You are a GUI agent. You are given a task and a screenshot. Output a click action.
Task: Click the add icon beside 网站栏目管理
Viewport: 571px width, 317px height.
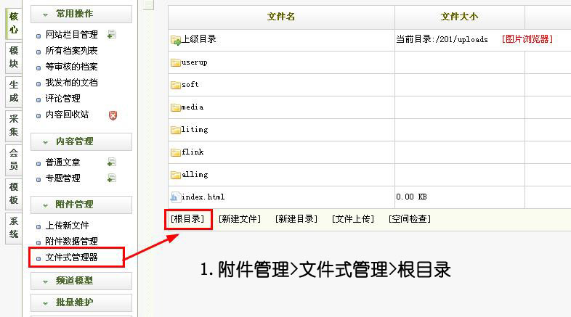[x=111, y=34]
